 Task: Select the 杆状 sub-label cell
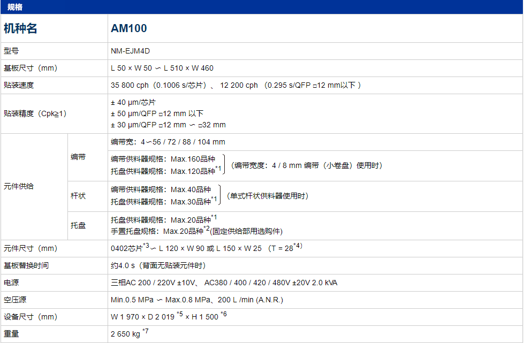pos(88,196)
